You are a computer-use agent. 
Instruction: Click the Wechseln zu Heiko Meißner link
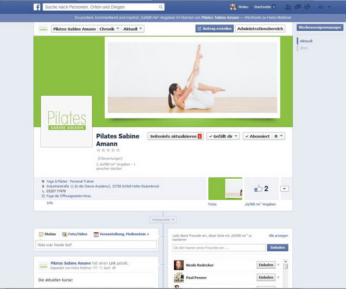(x=268, y=18)
